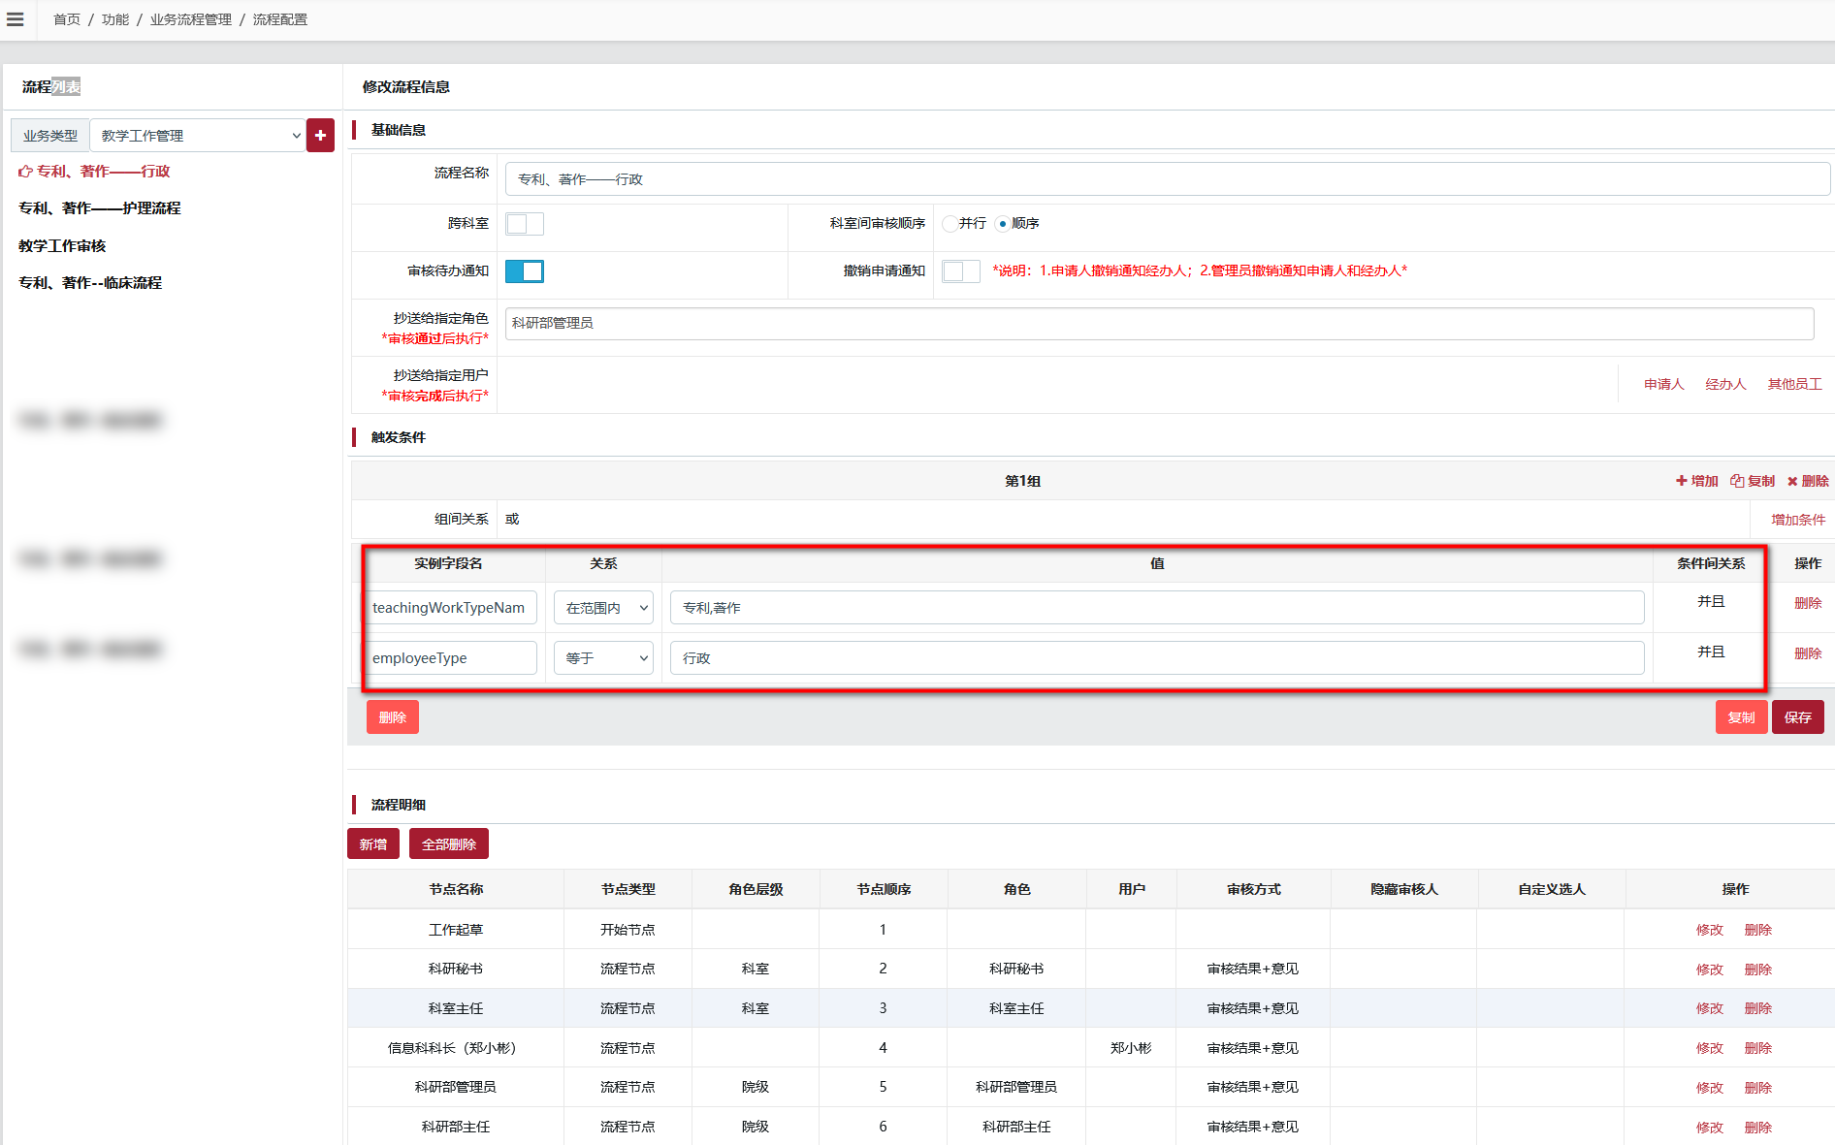Modify the 科室主任 node
This screenshot has height=1145, width=1835.
pyautogui.click(x=1710, y=1009)
